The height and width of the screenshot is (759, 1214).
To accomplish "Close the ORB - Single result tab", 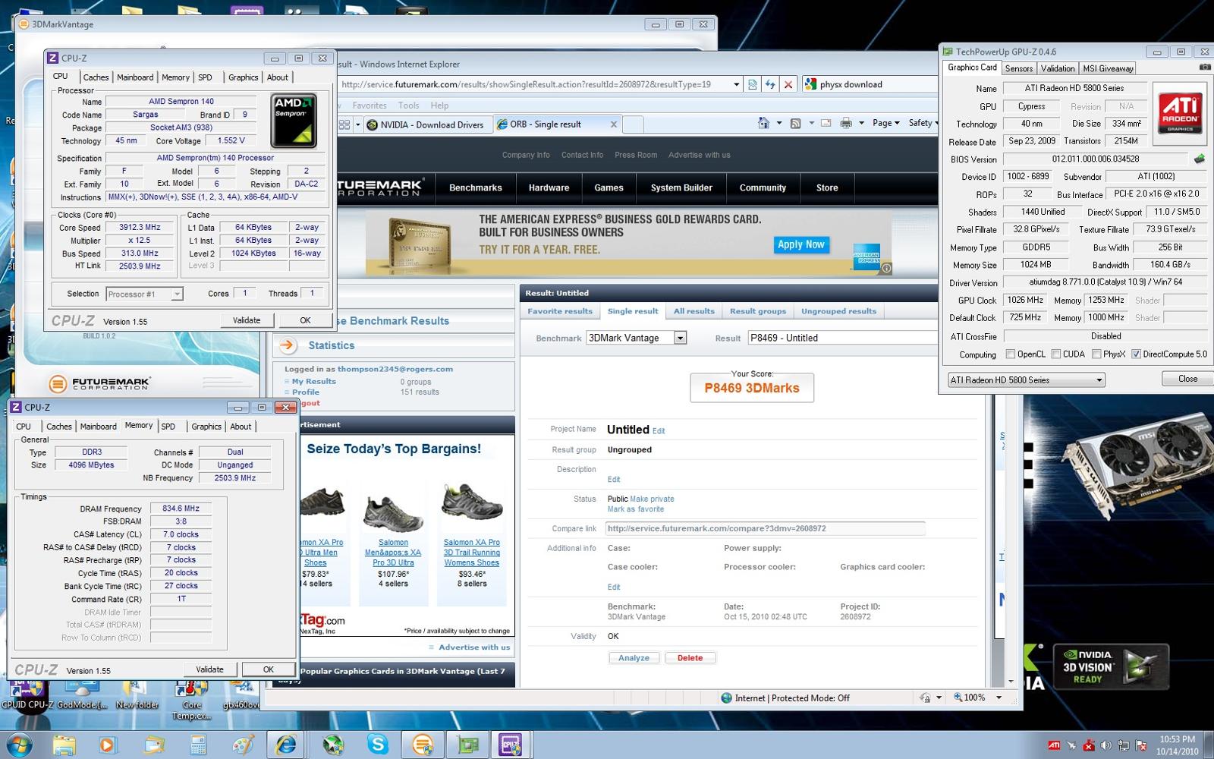I will point(614,124).
